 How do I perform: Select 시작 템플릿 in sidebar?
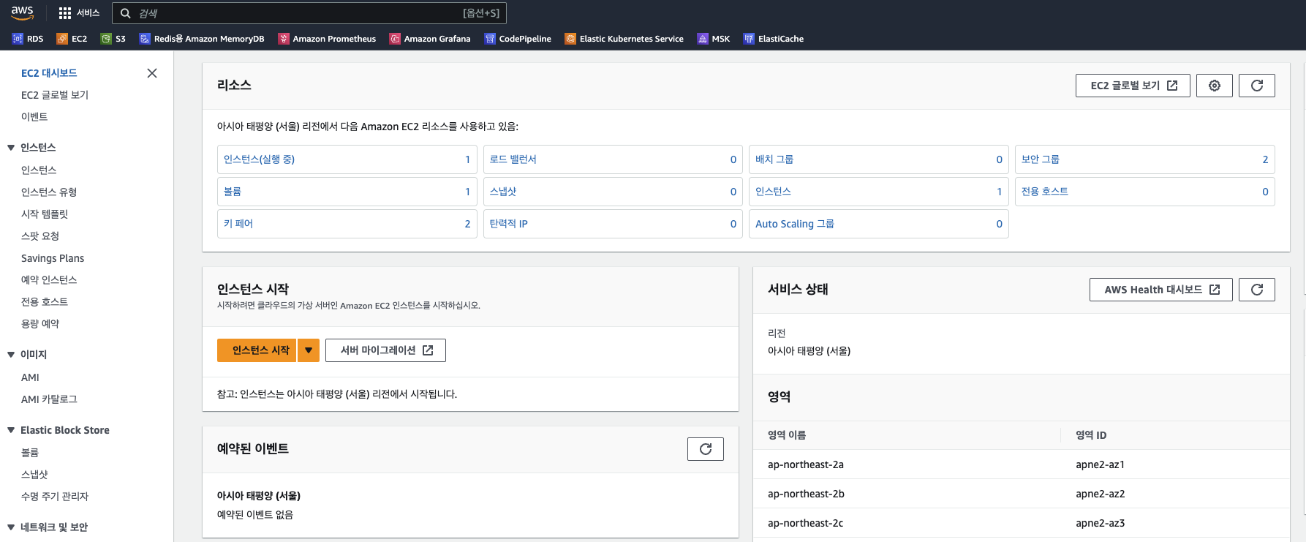[x=45, y=214]
